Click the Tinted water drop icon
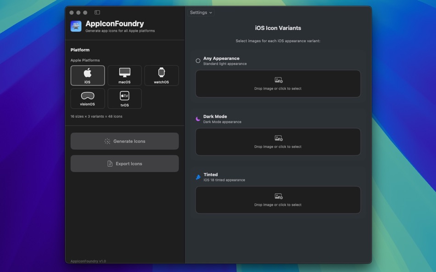The height and width of the screenshot is (272, 436). [x=198, y=176]
